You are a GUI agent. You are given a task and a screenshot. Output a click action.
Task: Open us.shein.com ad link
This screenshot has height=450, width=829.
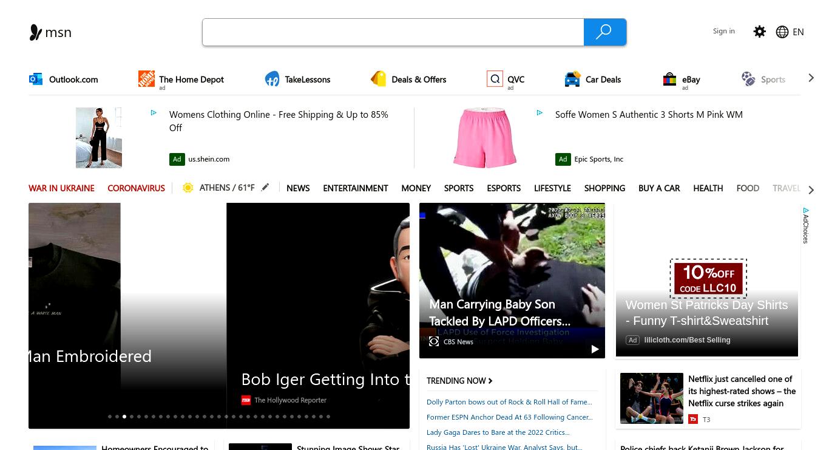pos(209,159)
